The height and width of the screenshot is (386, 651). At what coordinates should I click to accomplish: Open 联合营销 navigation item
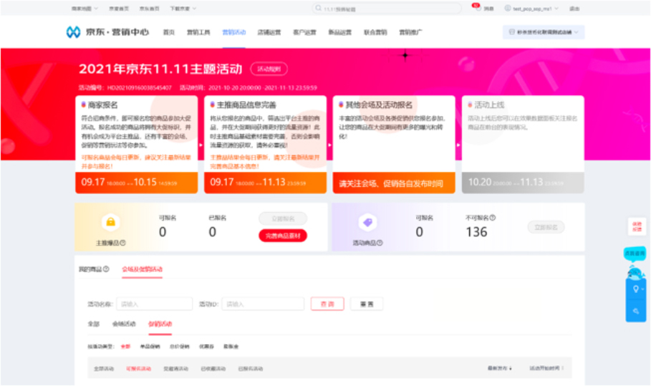[375, 32]
